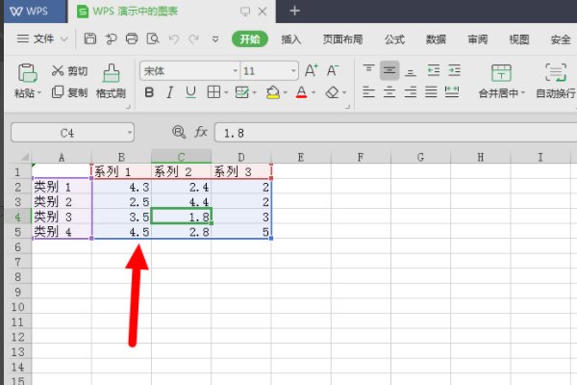Click Merge and Center 合并居中 icon

[501, 72]
